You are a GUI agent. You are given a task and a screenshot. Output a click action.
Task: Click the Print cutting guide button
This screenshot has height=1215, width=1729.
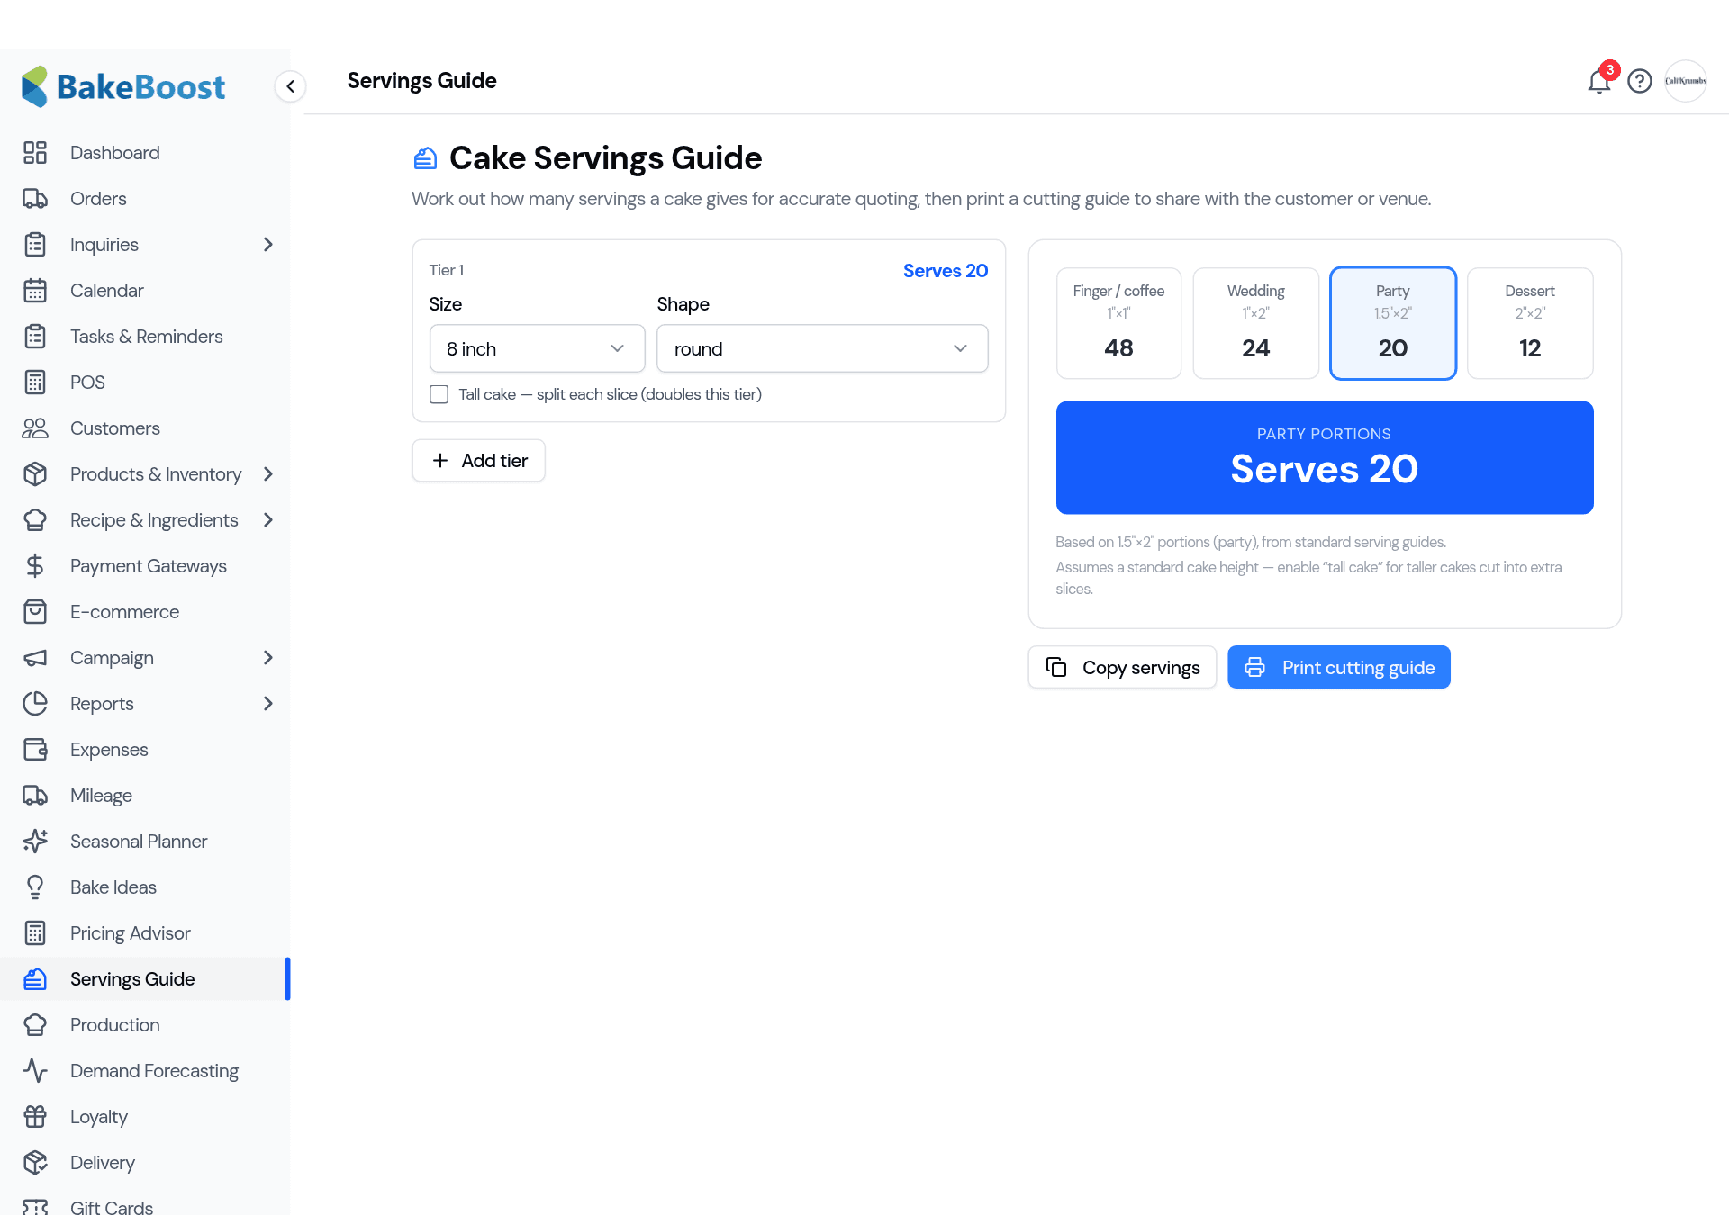1339,667
